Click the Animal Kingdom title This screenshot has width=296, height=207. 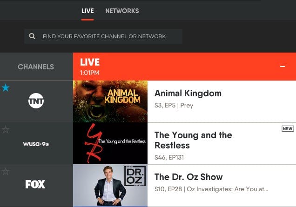[x=188, y=93]
